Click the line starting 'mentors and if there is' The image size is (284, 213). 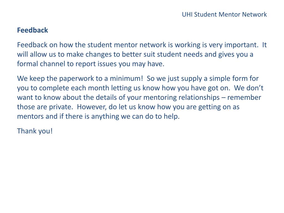coord(98,116)
